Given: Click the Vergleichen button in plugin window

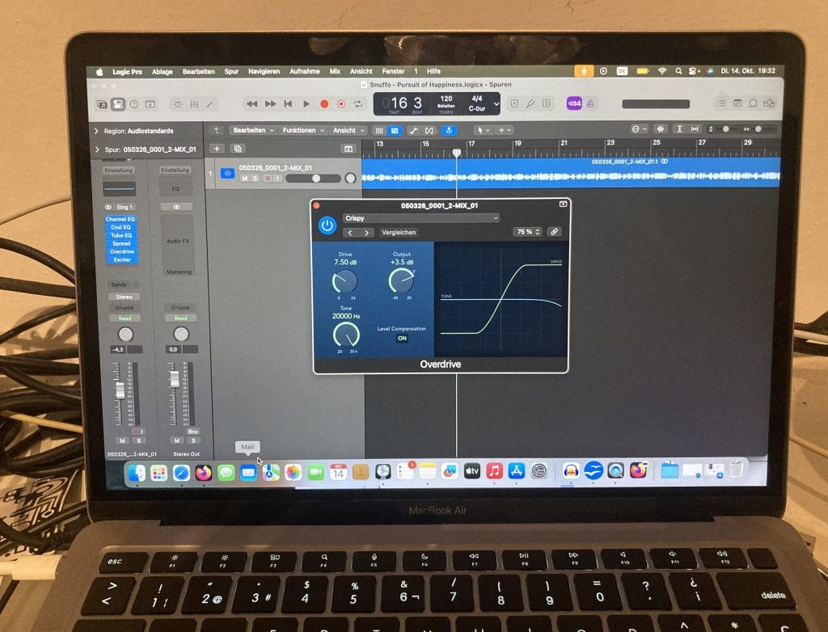Looking at the screenshot, I should [x=399, y=233].
